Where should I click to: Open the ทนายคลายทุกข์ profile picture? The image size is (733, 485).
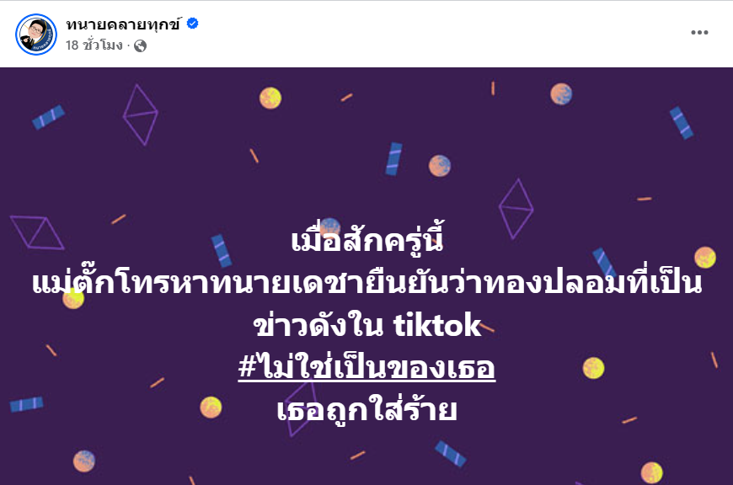coord(36,35)
